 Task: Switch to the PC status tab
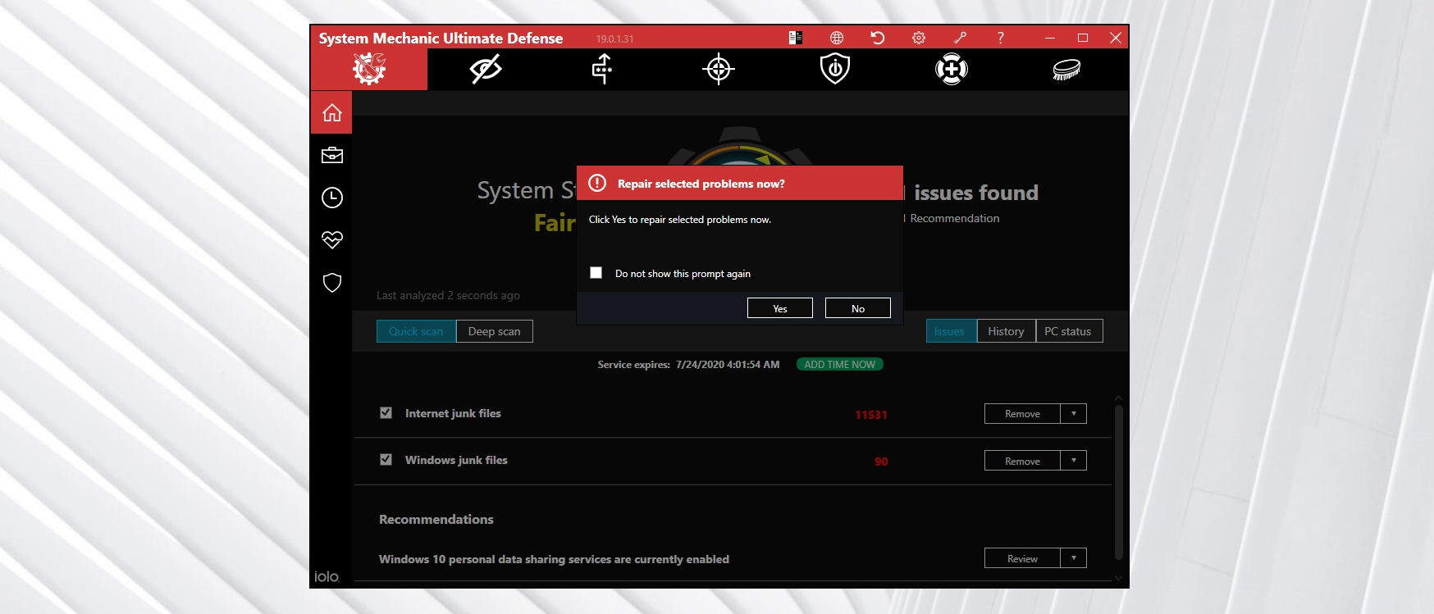pos(1068,331)
